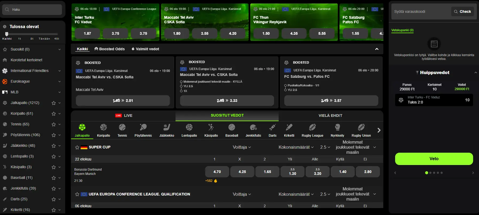The height and width of the screenshot is (215, 479).
Task: Click the International Friendlies football icon
Action: pyautogui.click(x=5, y=71)
